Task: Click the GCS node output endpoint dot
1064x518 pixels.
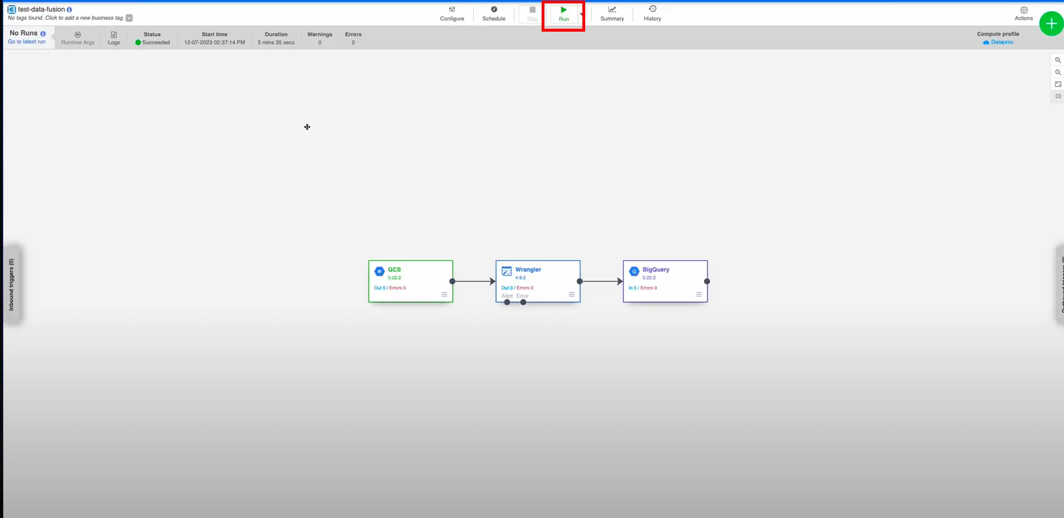Action: click(x=452, y=281)
